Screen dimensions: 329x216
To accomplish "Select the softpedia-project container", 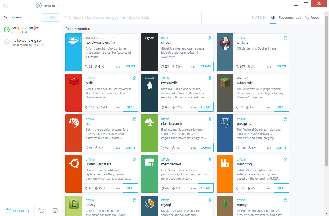I will tap(31, 30).
